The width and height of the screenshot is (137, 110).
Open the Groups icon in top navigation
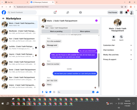pos(81,12)
